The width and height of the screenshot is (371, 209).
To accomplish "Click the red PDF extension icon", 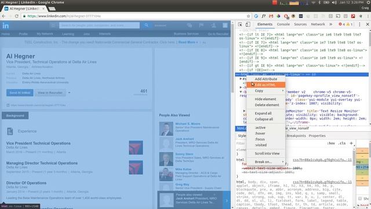I will [353, 16].
